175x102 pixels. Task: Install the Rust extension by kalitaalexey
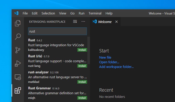pos(82,50)
